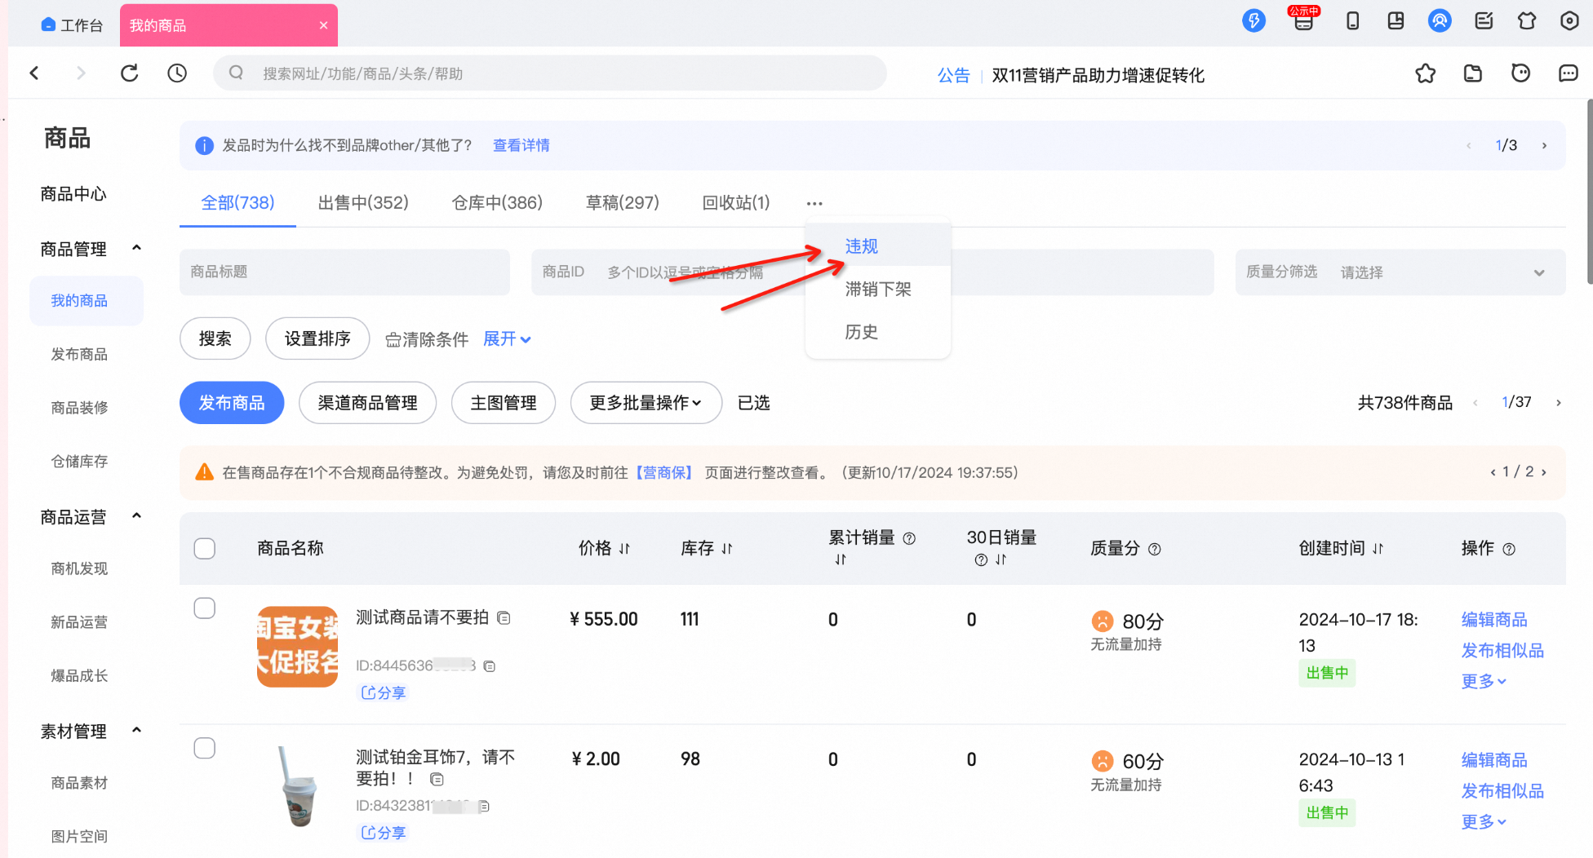Image resolution: width=1593 pixels, height=858 pixels.
Task: Sort by 价格 column arrows
Action: 624,549
